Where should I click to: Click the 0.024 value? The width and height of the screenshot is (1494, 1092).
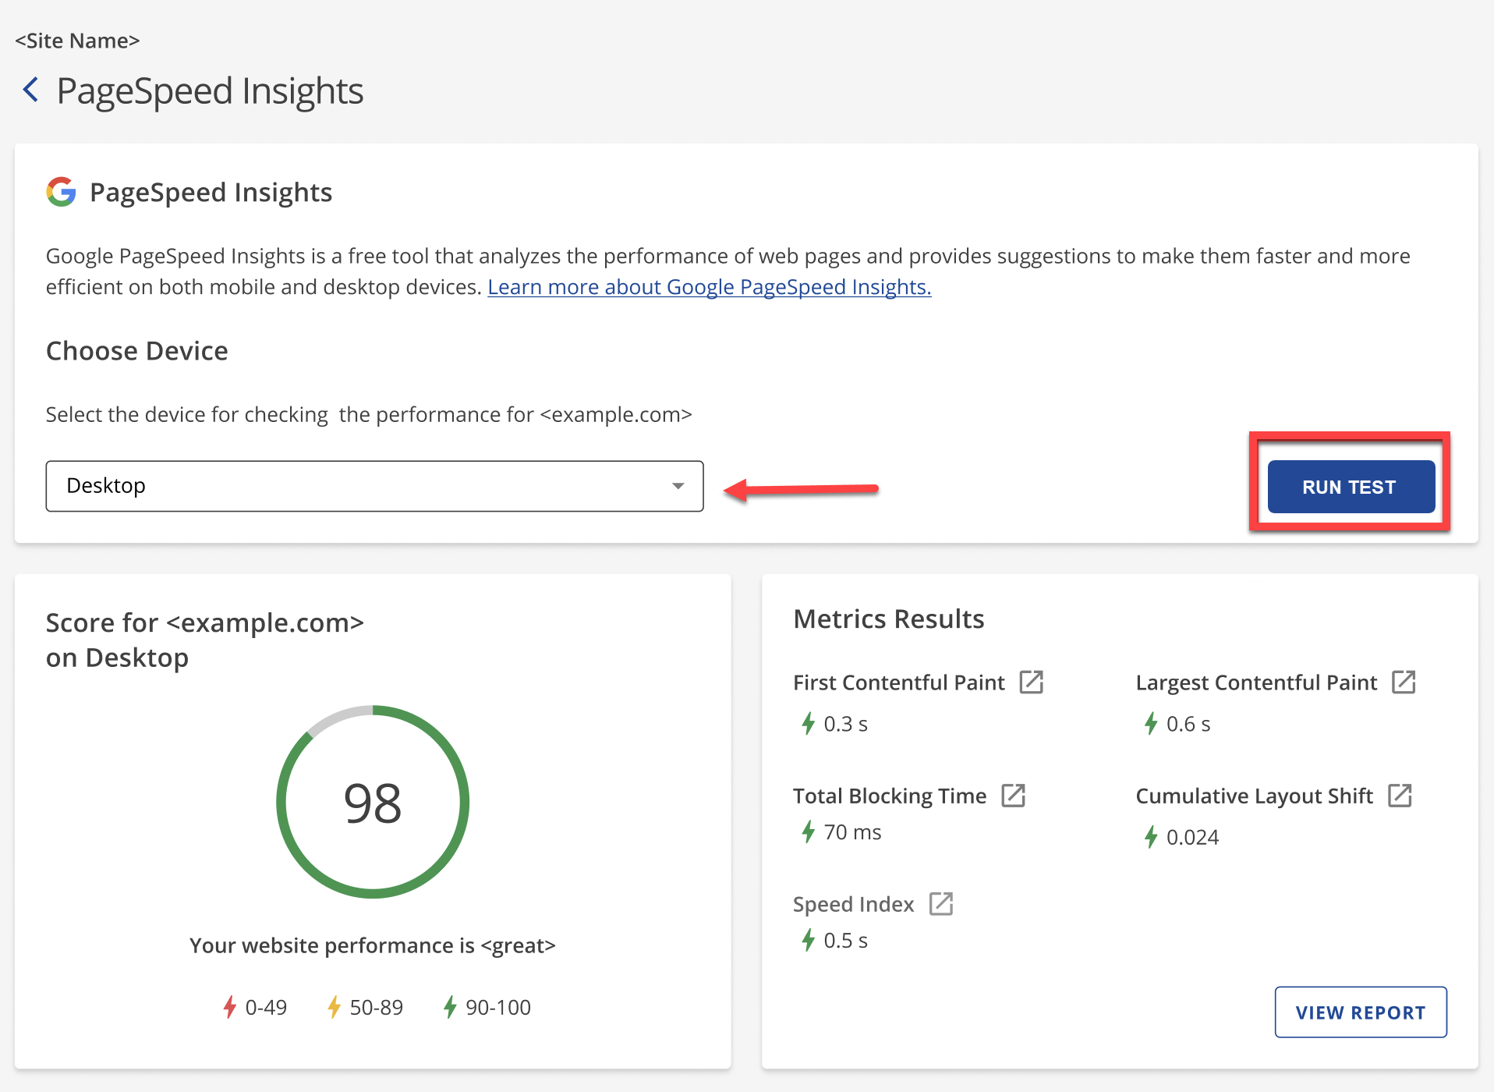pyautogui.click(x=1192, y=837)
